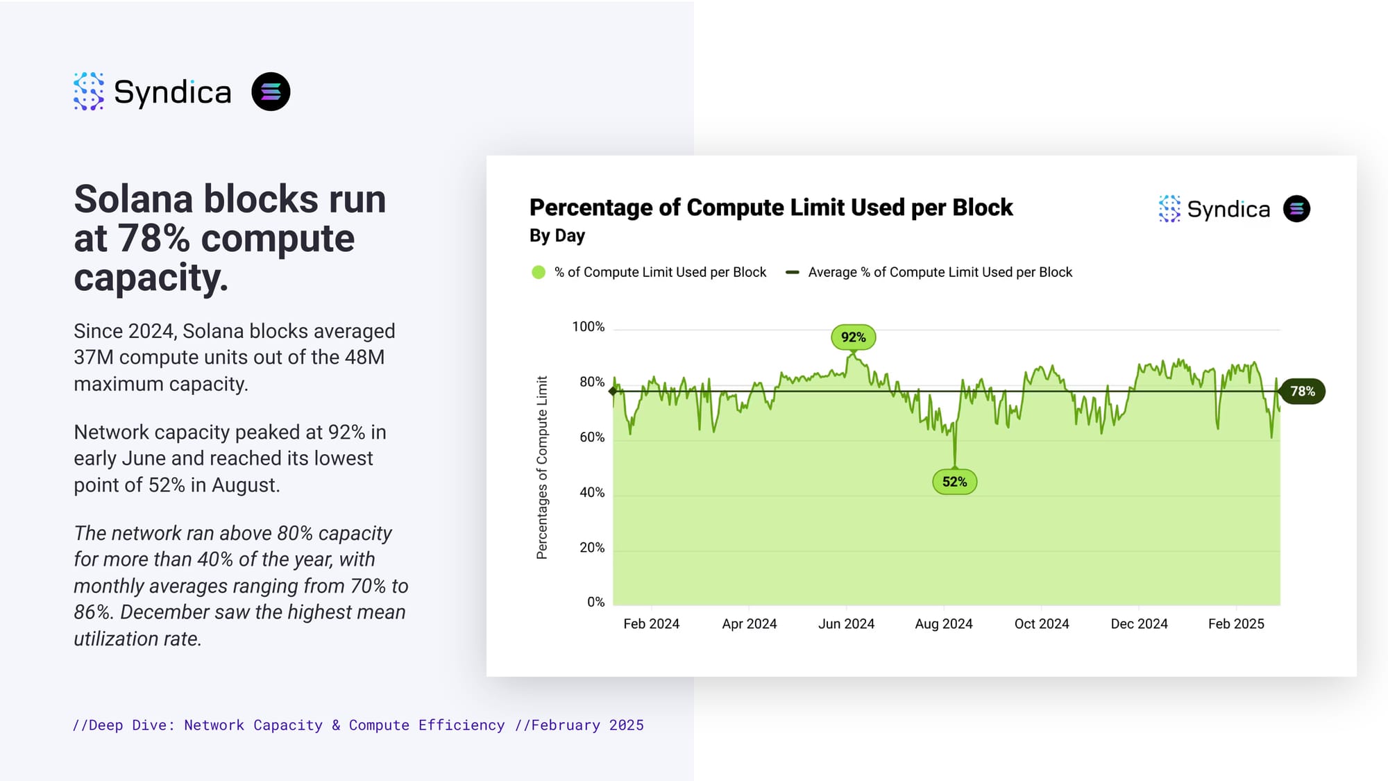Click the diamond marker at average line start
Image resolution: width=1388 pixels, height=781 pixels.
(x=613, y=392)
